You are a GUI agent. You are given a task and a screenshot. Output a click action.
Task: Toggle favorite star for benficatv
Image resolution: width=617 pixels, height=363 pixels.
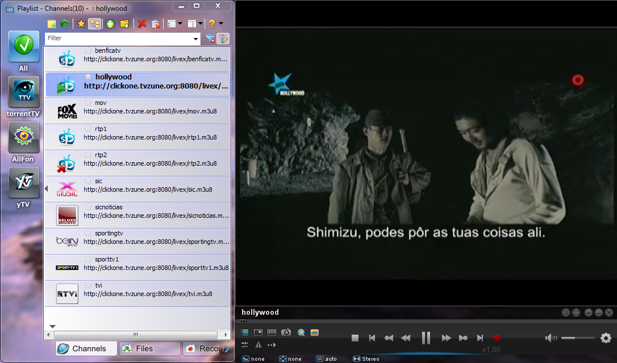[x=88, y=50]
